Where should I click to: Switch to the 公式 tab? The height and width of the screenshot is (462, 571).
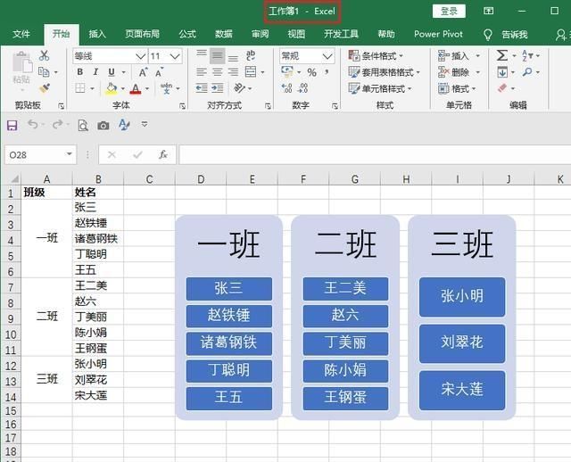(x=187, y=34)
